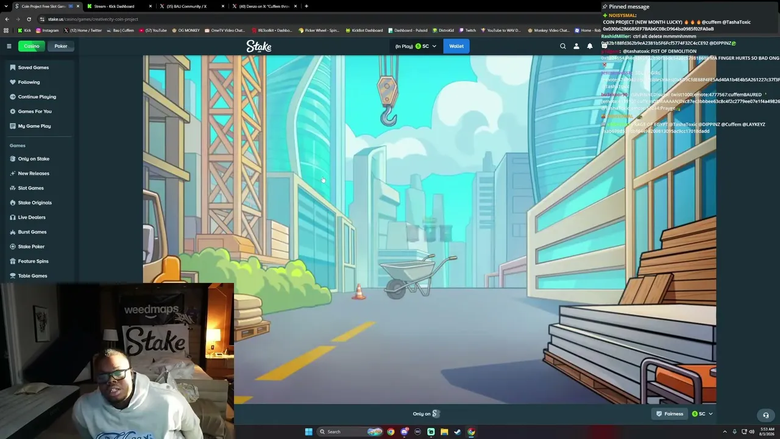Open the Instagram bookmark
The height and width of the screenshot is (439, 780).
[48, 30]
